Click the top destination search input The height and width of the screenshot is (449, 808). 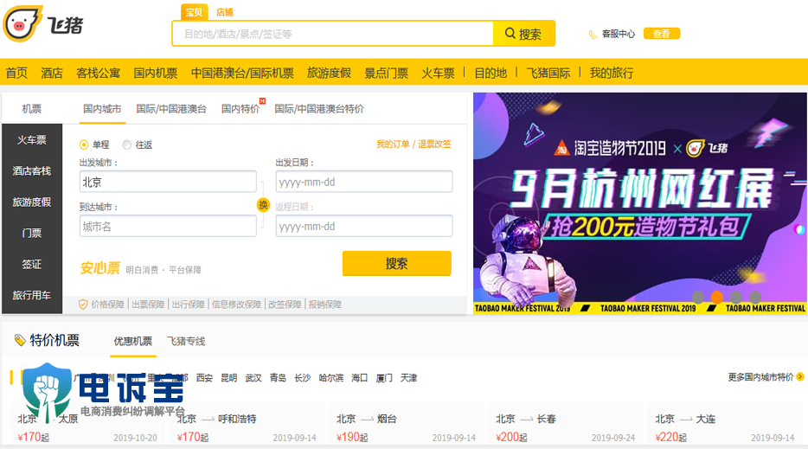tap(333, 34)
